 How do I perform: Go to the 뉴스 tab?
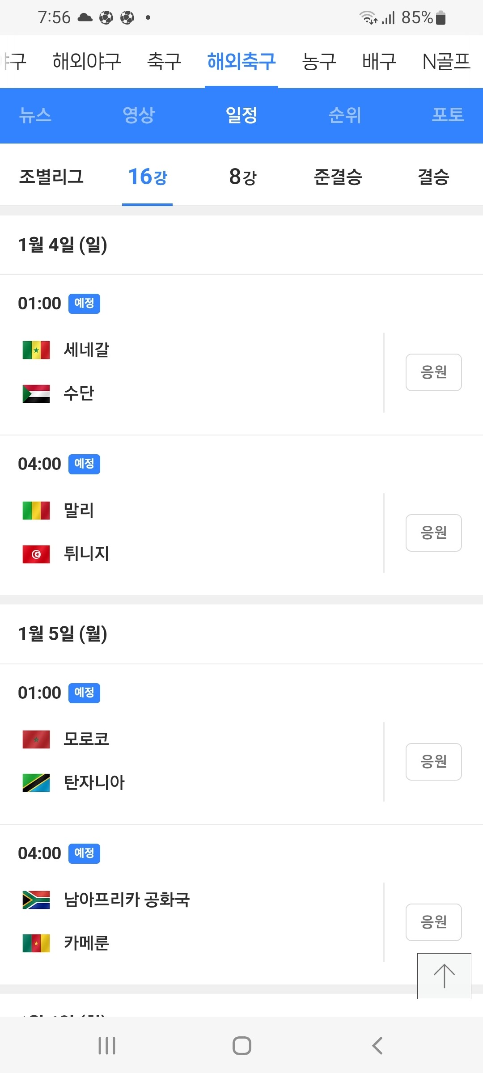coord(35,115)
